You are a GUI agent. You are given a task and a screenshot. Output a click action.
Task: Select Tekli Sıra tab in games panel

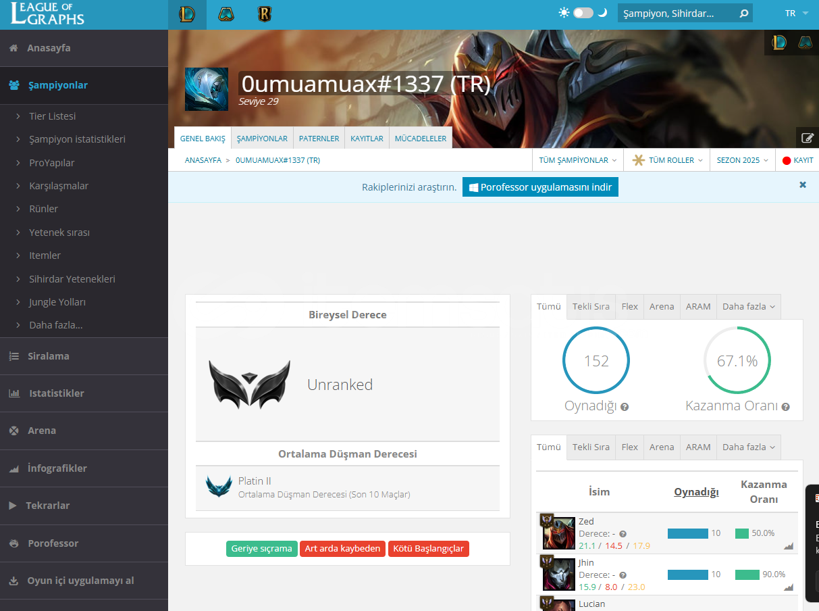coord(591,306)
